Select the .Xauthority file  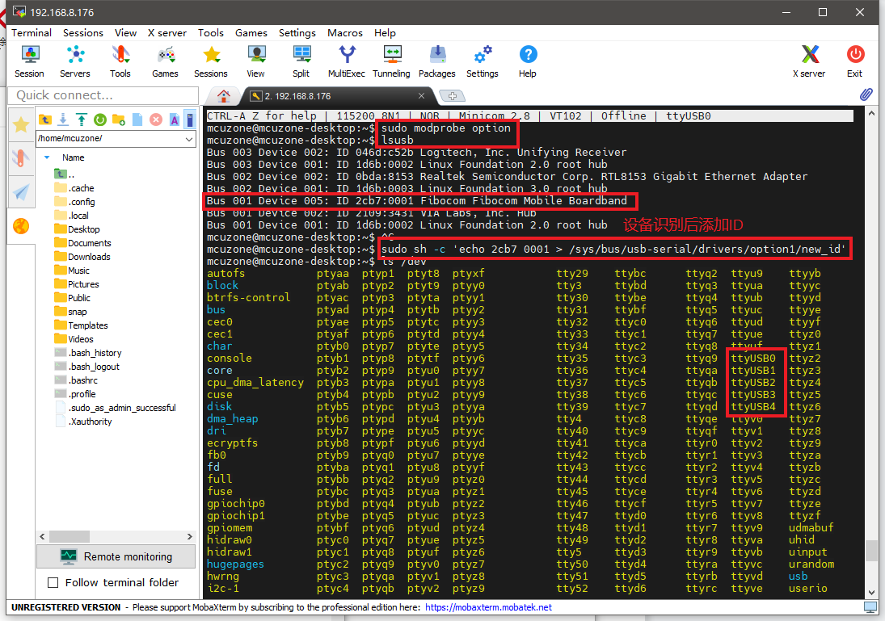[83, 422]
